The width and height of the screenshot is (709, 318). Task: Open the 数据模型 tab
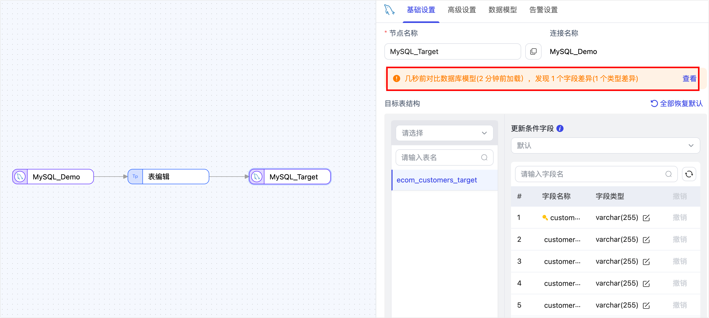click(x=502, y=10)
